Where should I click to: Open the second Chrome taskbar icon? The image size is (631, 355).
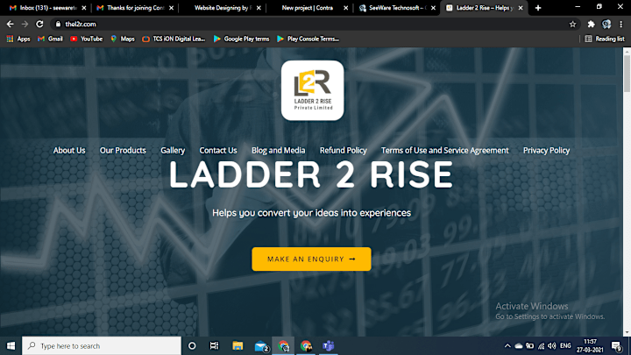(x=306, y=345)
